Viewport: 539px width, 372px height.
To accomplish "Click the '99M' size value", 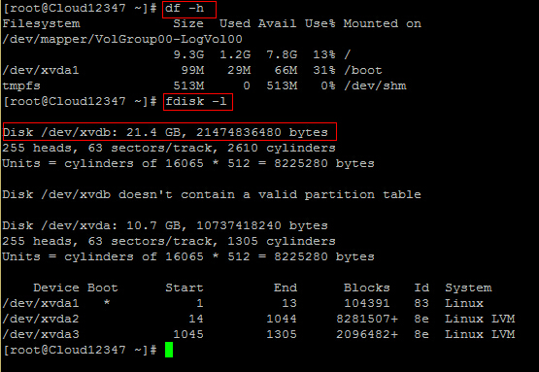I will coord(192,71).
